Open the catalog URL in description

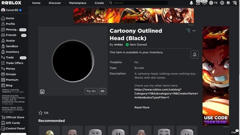pyautogui.click(x=166, y=93)
